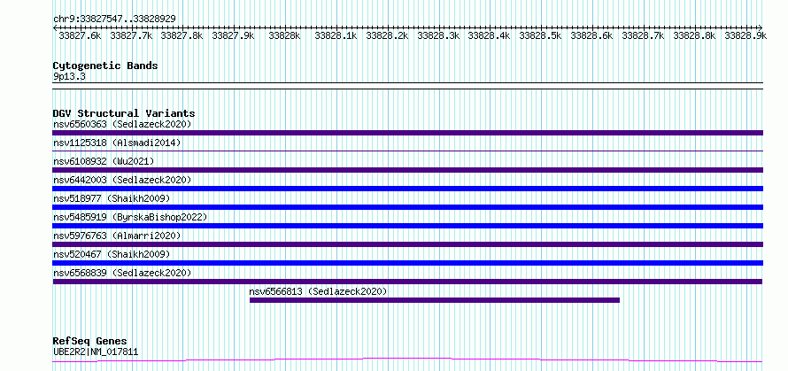Click the short purple bar under nsv6566813

(435, 300)
